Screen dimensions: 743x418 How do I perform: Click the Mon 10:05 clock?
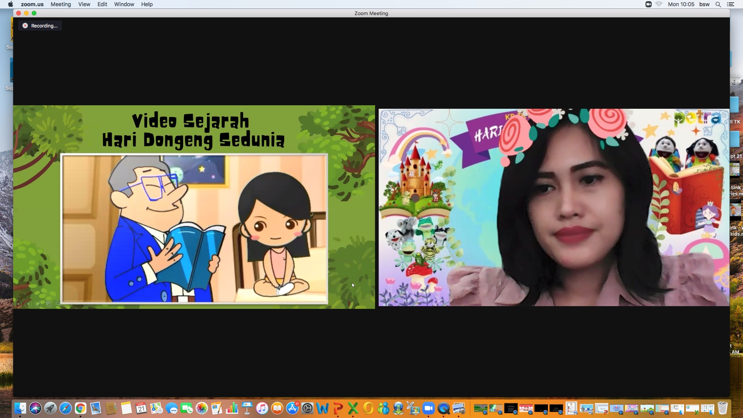(681, 4)
